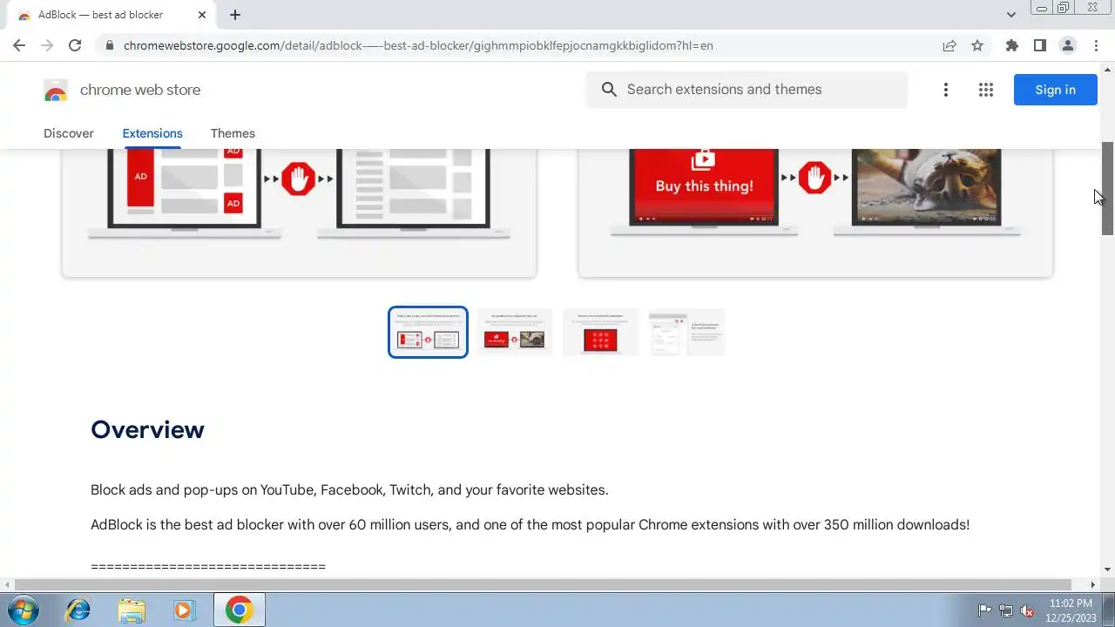Open web store more options menu
Viewport: 1115px width, 627px height.
[945, 90]
